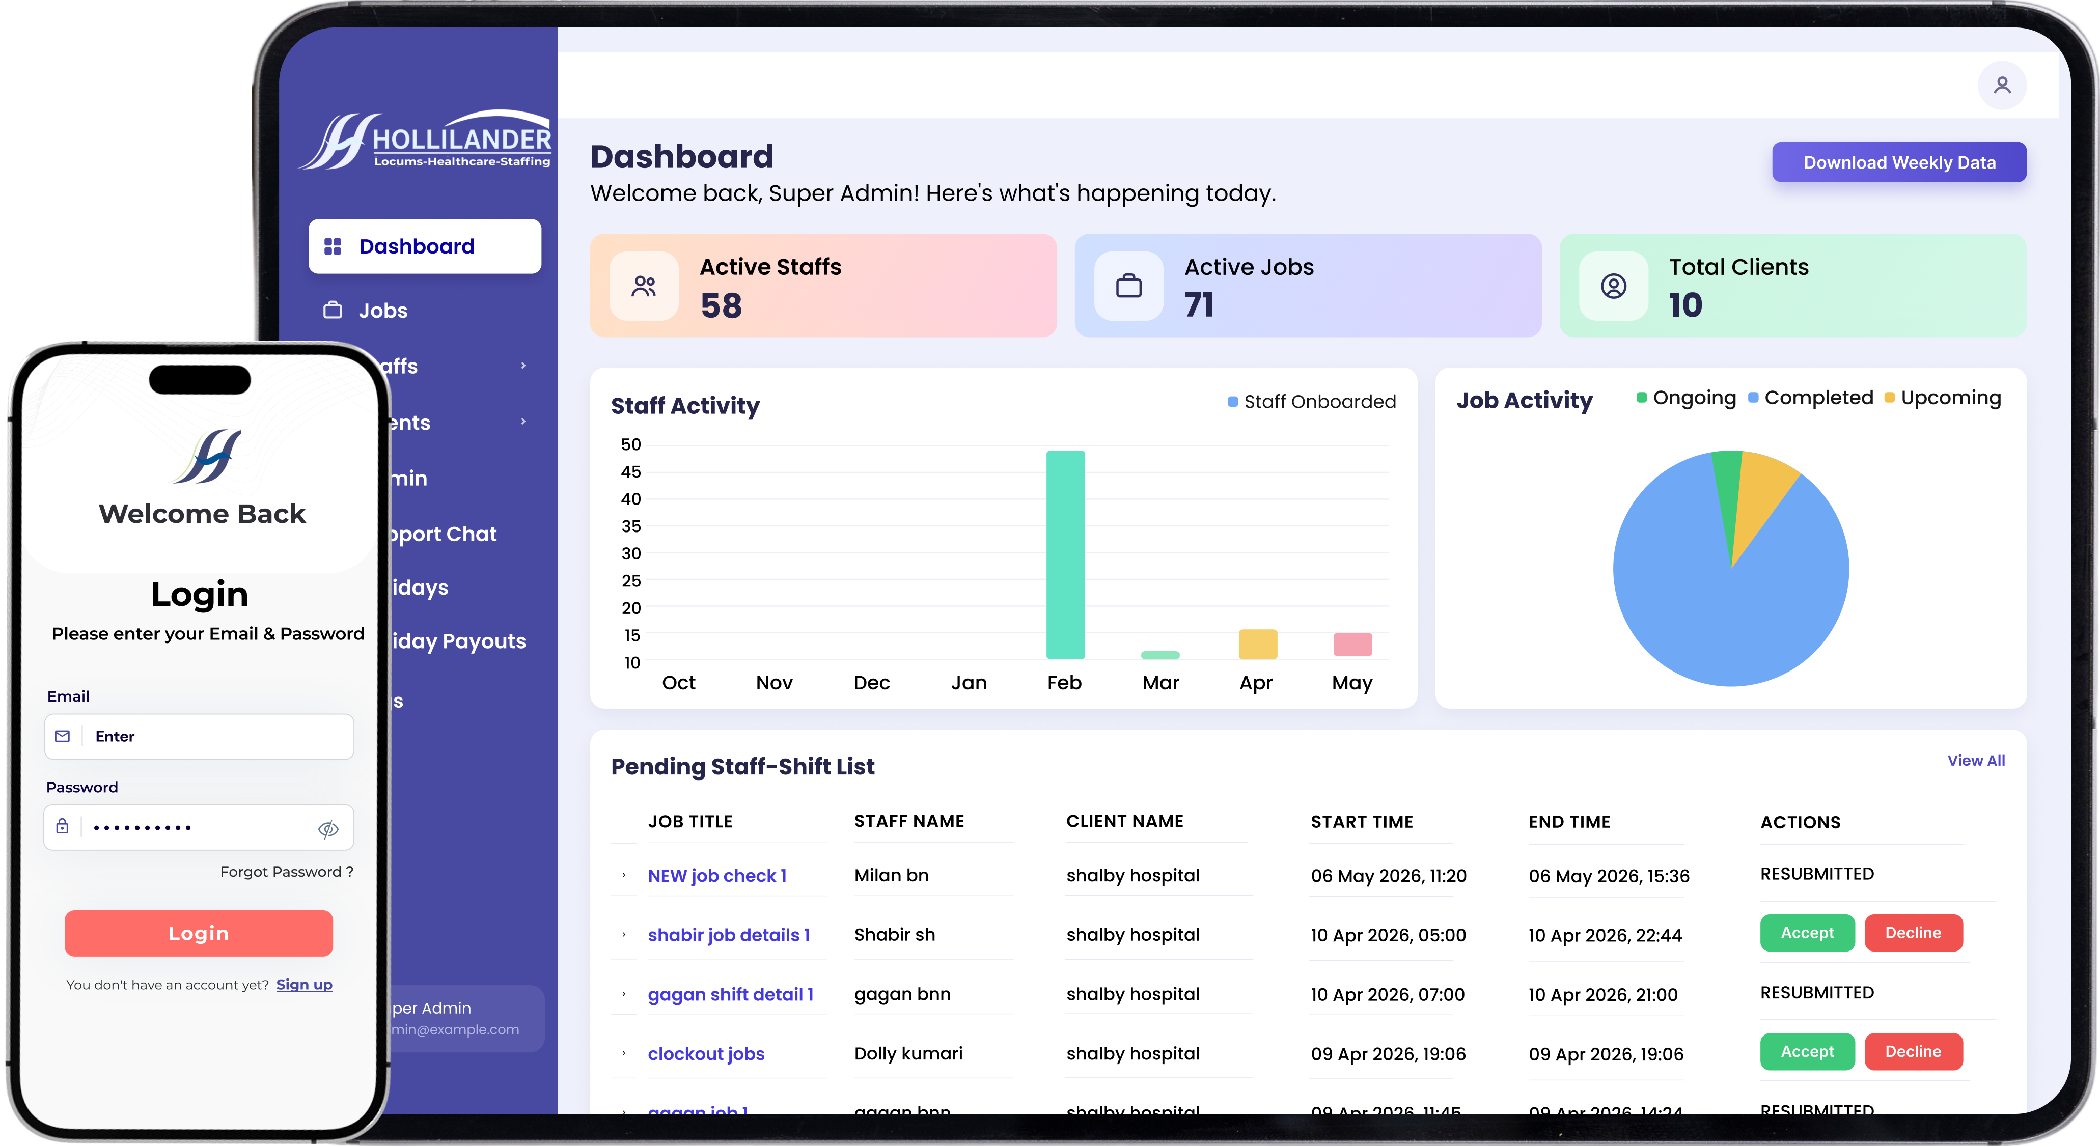The image size is (2100, 1147).
Task: Click the Active Staffs people icon
Action: 643,286
